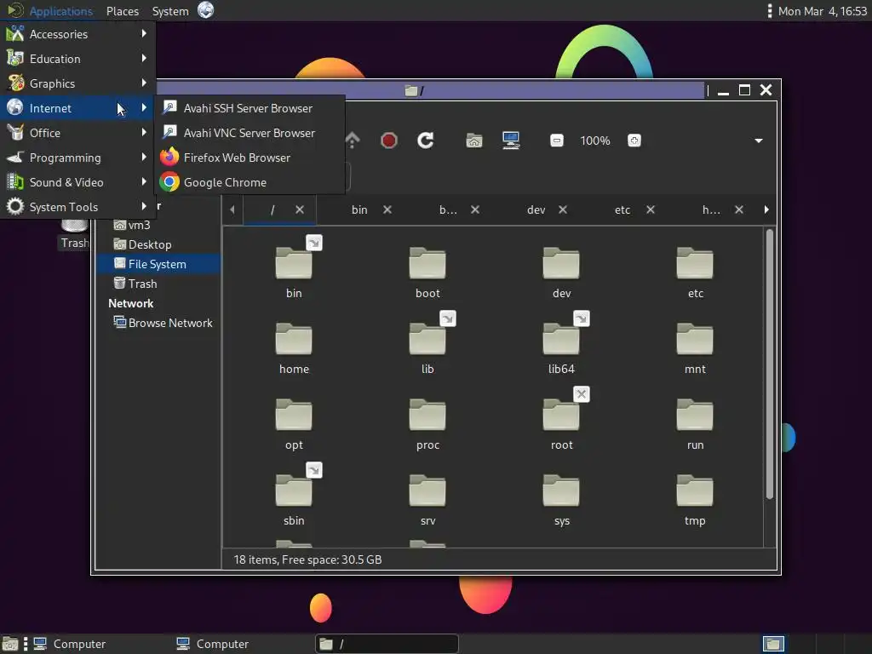Open the Avahi SSH Server Browser
The image size is (872, 654).
coord(248,108)
